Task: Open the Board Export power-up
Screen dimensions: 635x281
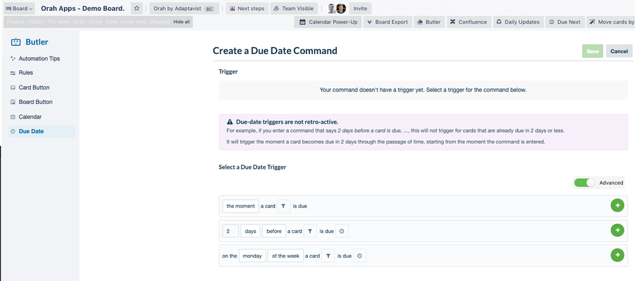Action: [x=388, y=22]
